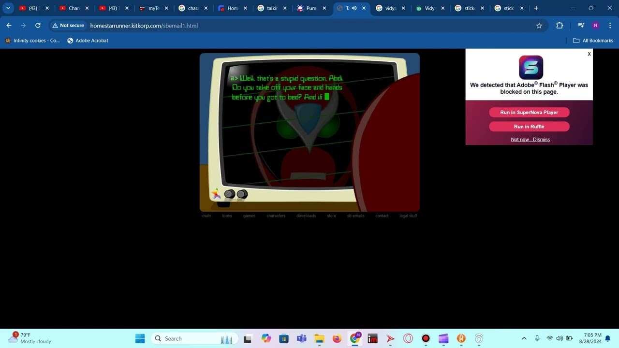Open the Adobe Acrobat bookmark
The height and width of the screenshot is (348, 619).
(88, 41)
